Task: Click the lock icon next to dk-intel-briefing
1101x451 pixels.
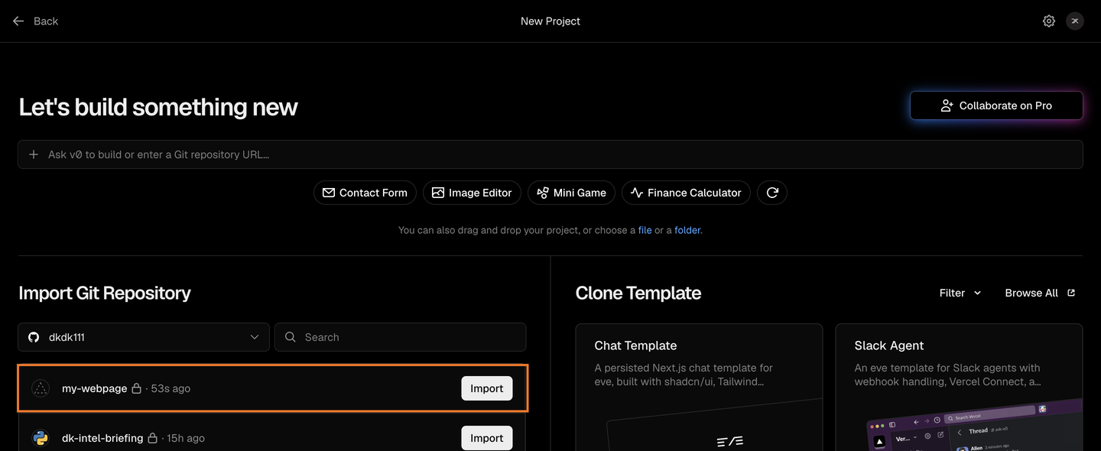Action: pos(153,438)
